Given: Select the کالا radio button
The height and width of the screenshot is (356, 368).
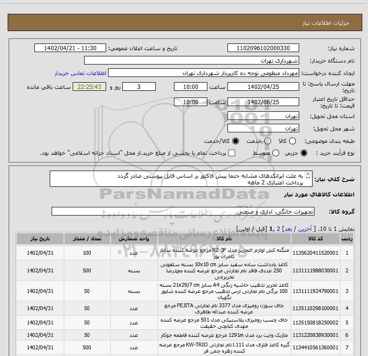Looking at the screenshot, I should click(x=292, y=141).
